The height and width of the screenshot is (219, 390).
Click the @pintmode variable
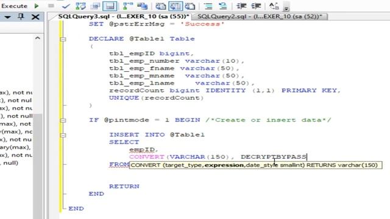[x=127, y=120]
